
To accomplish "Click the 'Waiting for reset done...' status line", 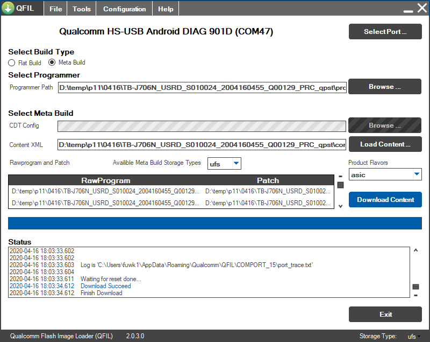I will pos(111,279).
